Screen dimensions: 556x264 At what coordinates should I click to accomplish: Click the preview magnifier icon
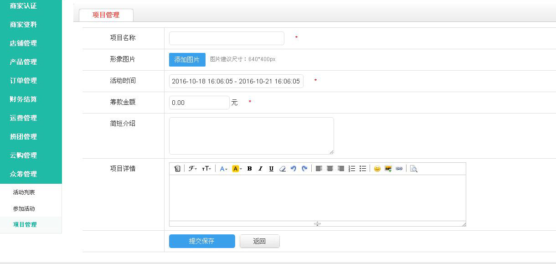pos(413,169)
